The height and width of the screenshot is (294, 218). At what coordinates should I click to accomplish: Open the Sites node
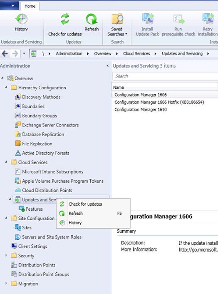click(x=23, y=228)
